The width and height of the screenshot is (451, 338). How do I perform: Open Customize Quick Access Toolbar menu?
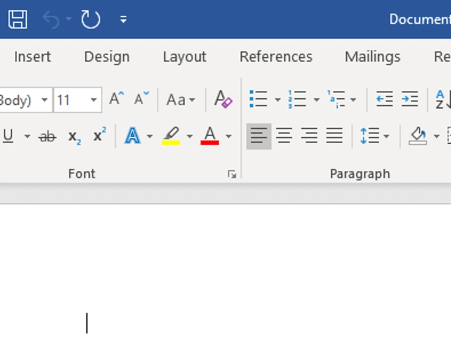[x=124, y=19]
